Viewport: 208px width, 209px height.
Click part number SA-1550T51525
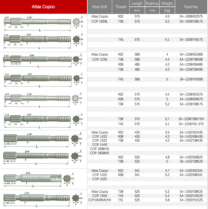click(191, 200)
